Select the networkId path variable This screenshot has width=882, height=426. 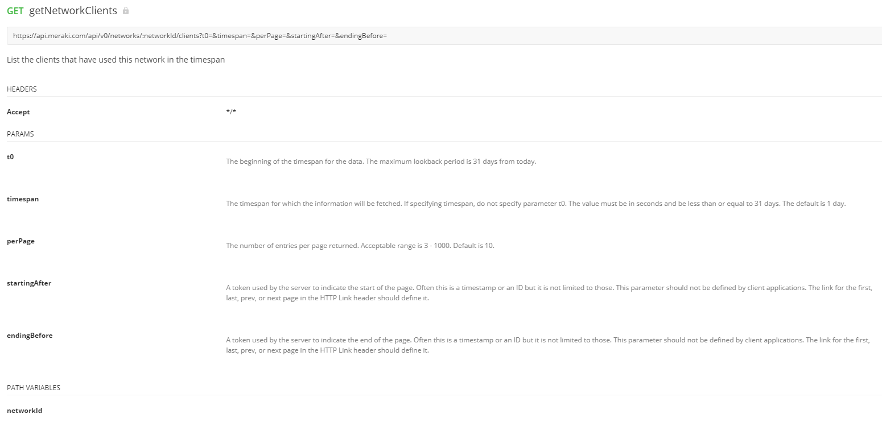pyautogui.click(x=24, y=410)
